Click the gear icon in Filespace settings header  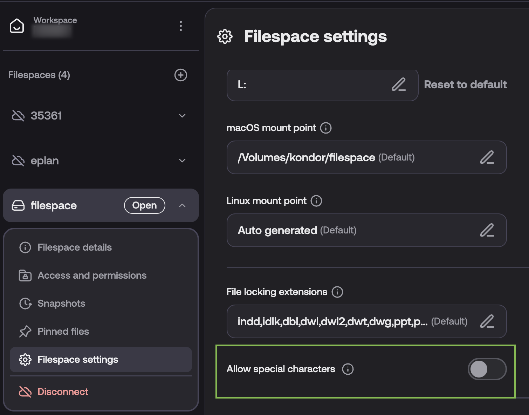(x=225, y=36)
